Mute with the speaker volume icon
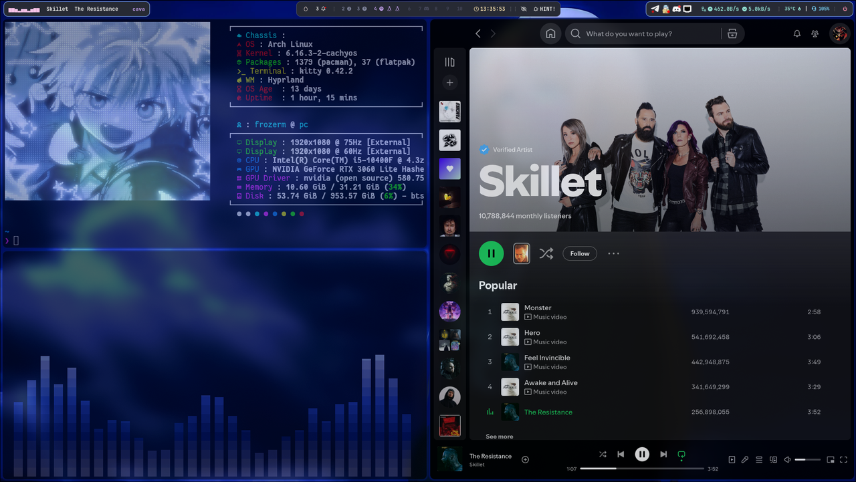Viewport: 856px width, 482px height. [x=787, y=459]
